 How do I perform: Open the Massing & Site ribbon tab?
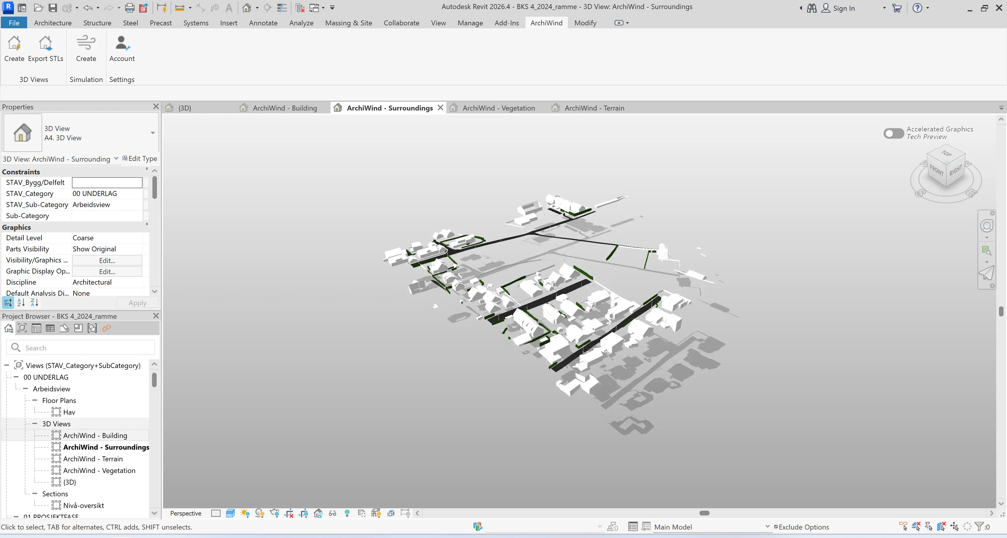pos(348,23)
